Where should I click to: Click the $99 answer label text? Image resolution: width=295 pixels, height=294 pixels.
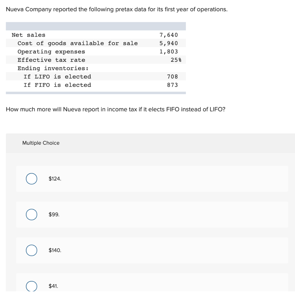(53, 214)
